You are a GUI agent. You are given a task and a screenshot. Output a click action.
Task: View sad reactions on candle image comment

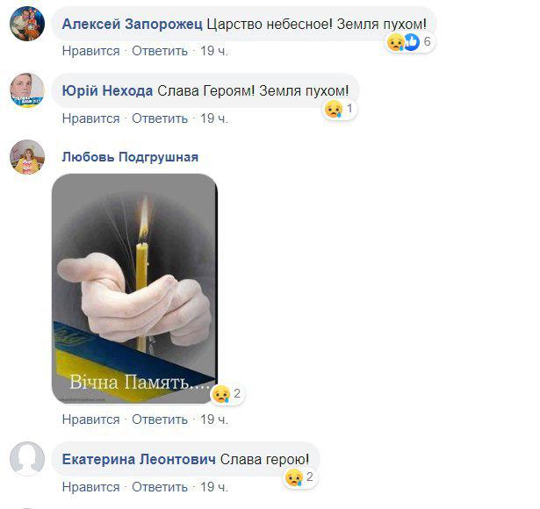tap(227, 394)
